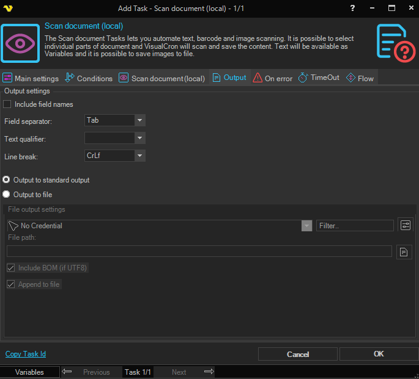Click the help question mark in title bar
The height and width of the screenshot is (379, 419).
(x=351, y=8)
